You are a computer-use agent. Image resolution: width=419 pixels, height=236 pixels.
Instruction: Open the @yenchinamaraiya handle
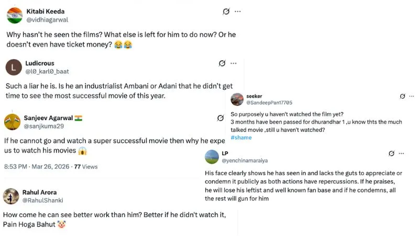point(245,160)
